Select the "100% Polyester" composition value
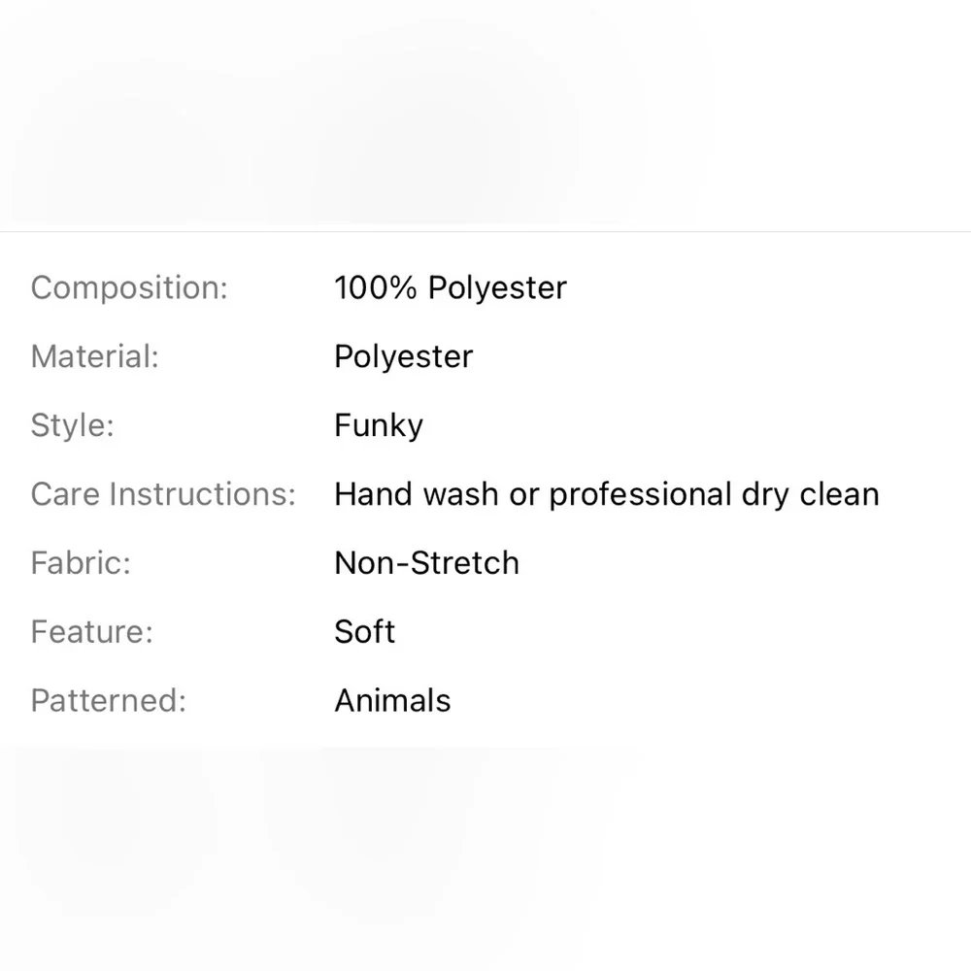Screen dimensions: 971x971 point(450,288)
